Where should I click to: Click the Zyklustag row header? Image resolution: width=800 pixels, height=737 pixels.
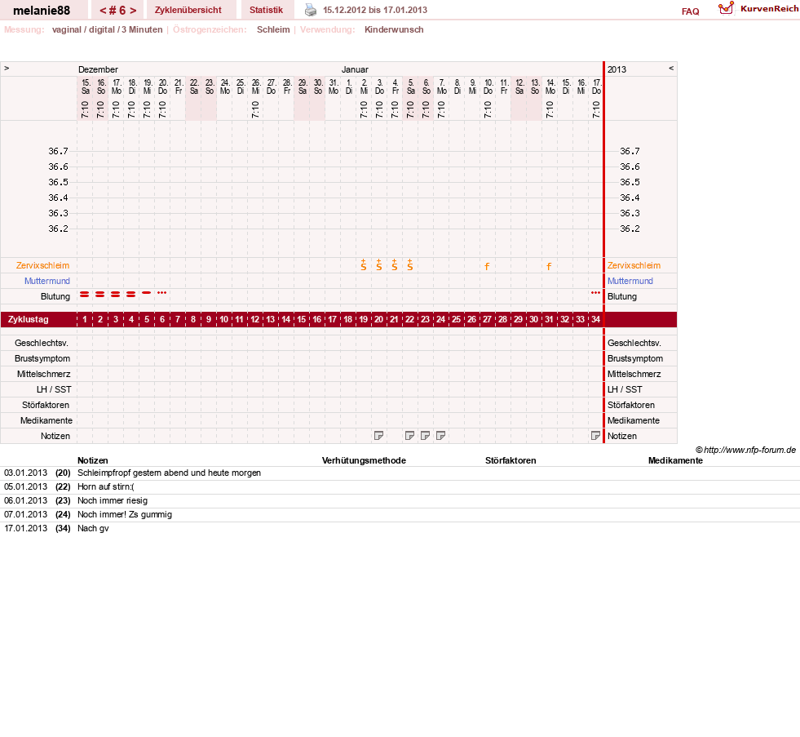[x=28, y=319]
